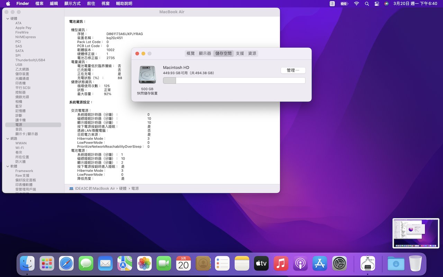Open FaceTime in the Dock

(164, 263)
